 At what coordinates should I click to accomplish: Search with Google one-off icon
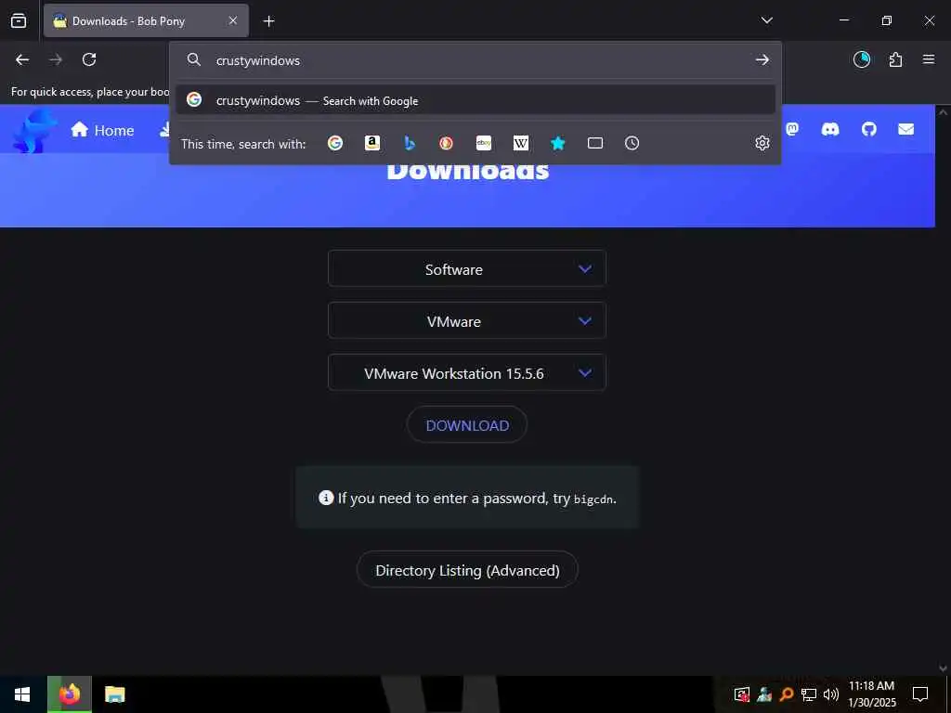334,143
